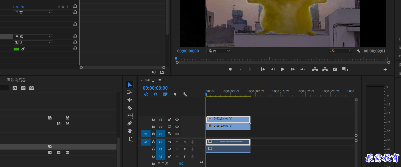This screenshot has width=401, height=167.
Task: Open Program Monitor settings wrench
Action: point(358,51)
